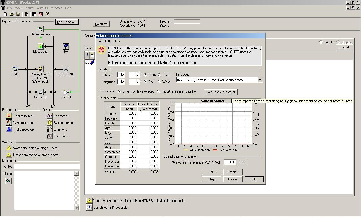Click the Calculate button

click(x=101, y=24)
